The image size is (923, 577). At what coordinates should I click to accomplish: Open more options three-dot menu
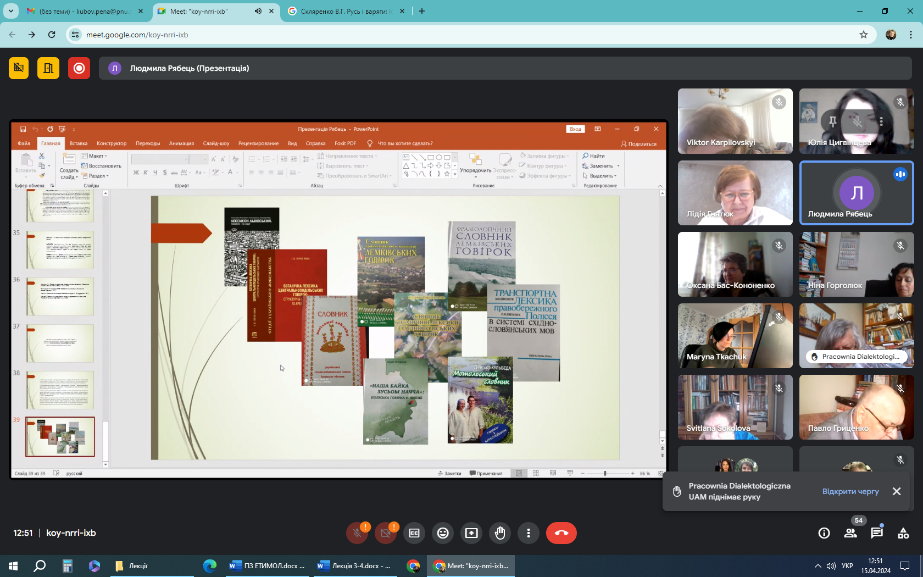click(529, 533)
